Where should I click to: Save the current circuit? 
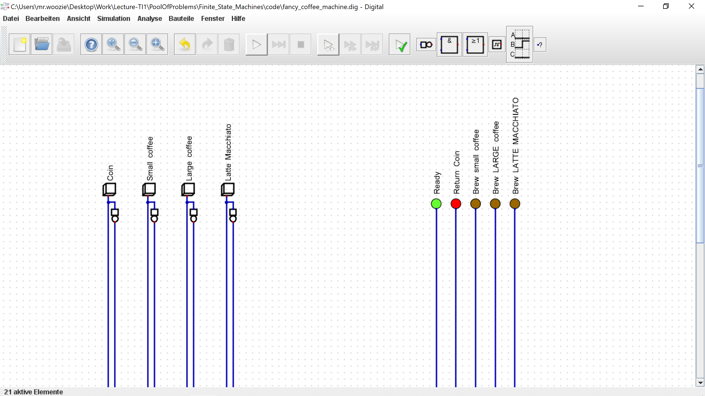pos(64,45)
